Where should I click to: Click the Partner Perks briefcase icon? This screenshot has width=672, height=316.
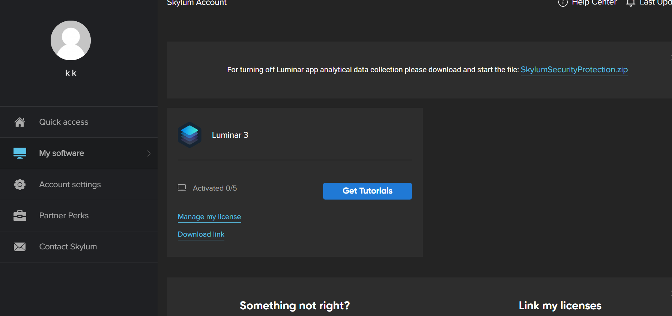(x=20, y=216)
